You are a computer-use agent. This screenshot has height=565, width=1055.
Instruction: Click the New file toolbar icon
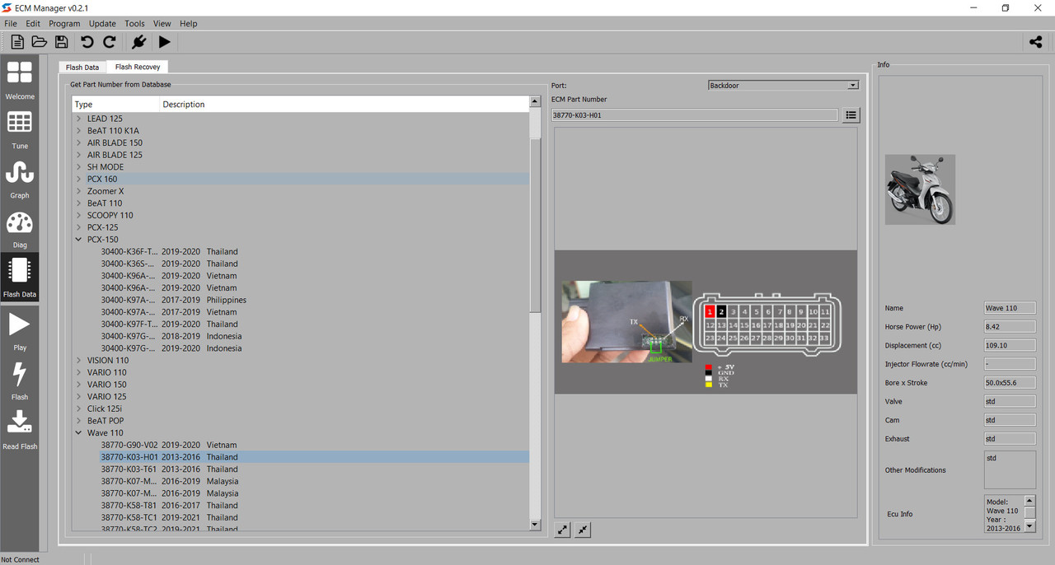tap(17, 42)
